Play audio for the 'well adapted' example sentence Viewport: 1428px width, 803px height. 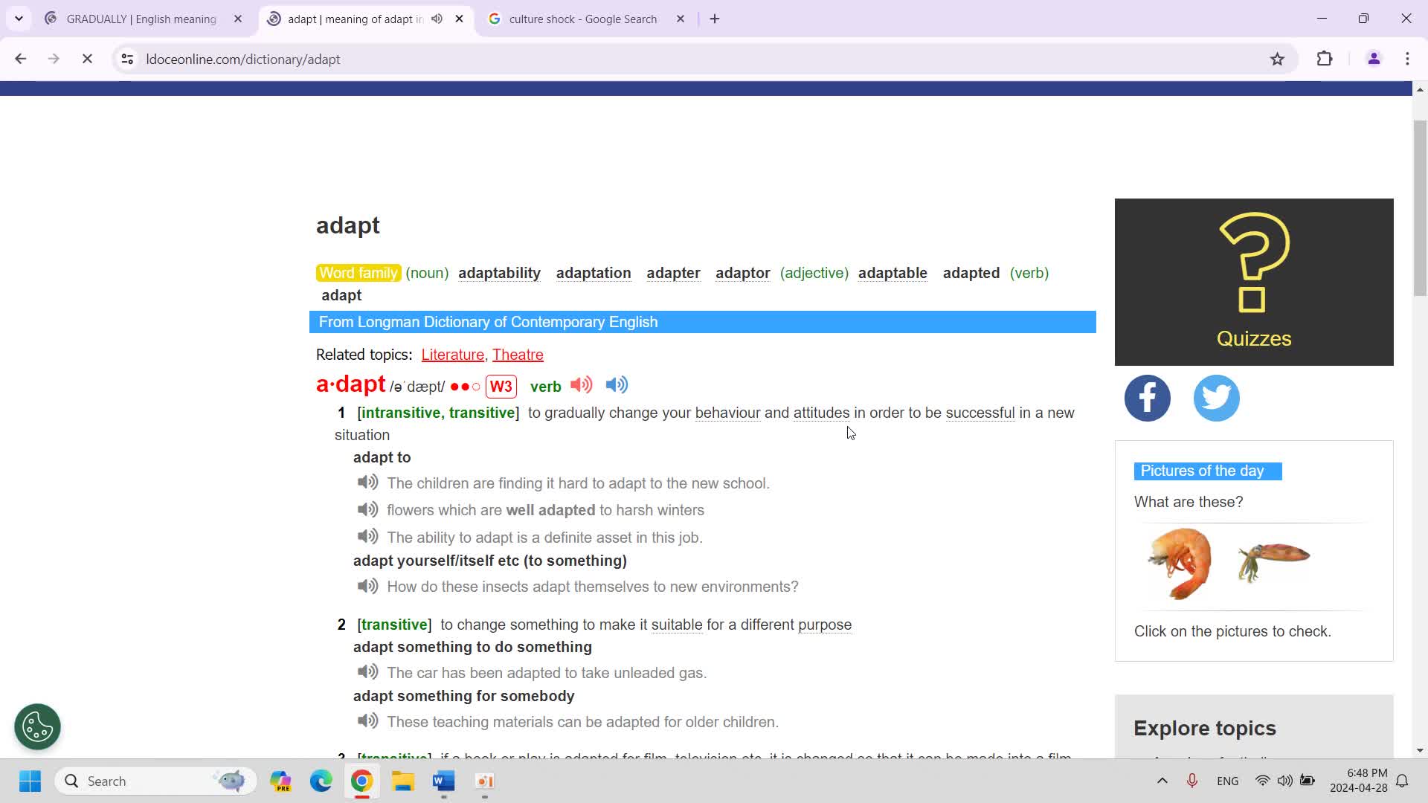(x=367, y=510)
